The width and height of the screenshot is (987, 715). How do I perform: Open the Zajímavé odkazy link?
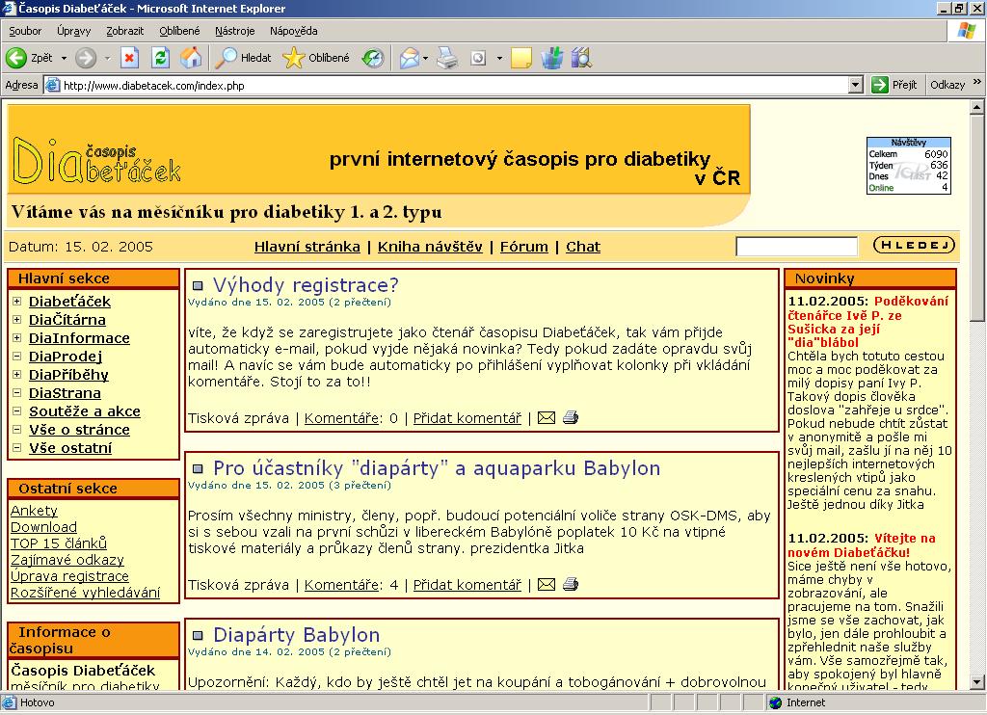[67, 560]
